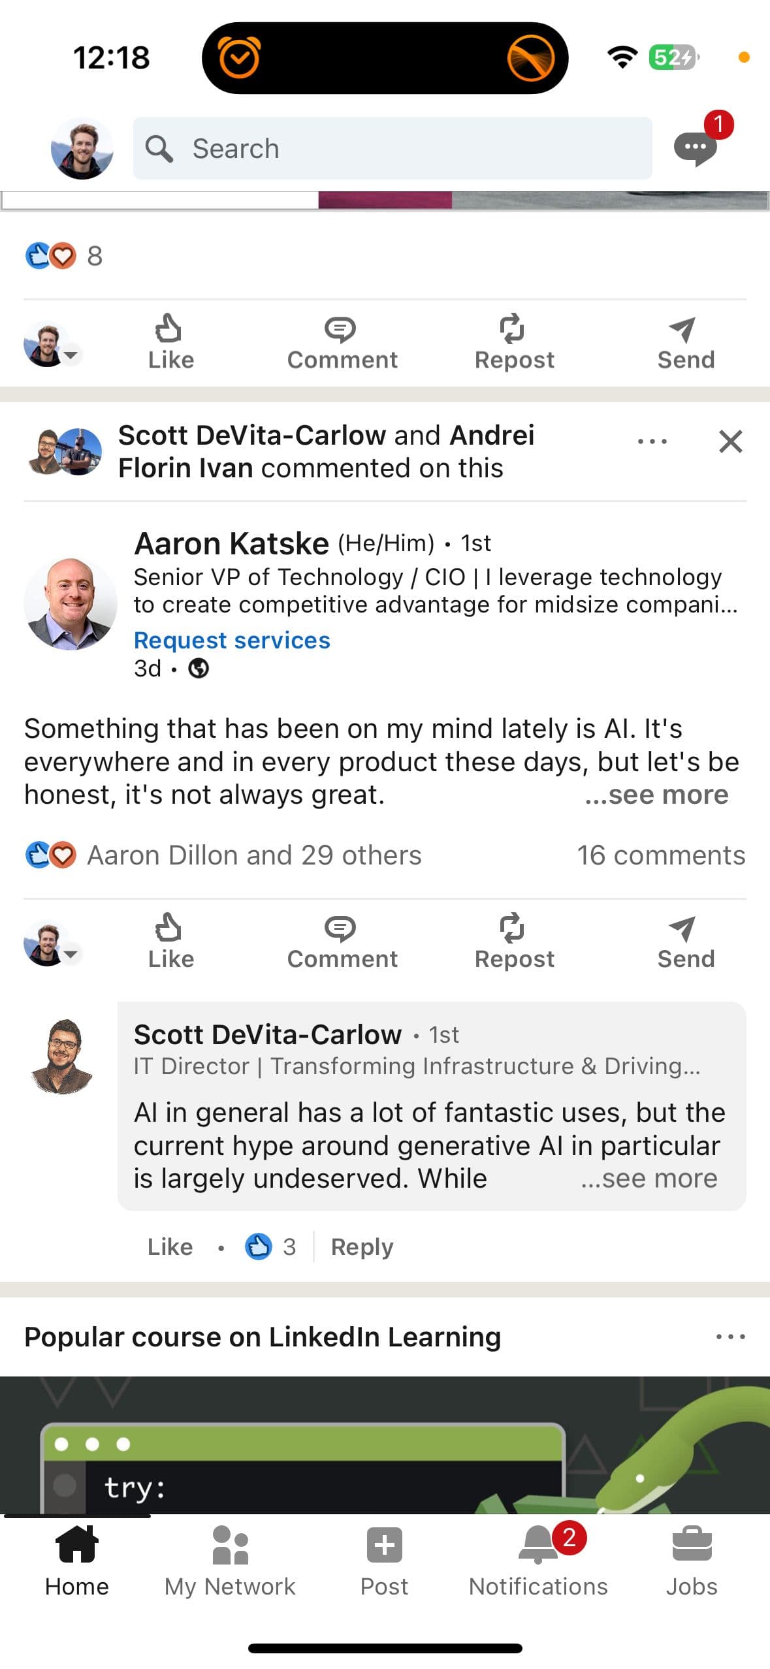Tap the reactions icon on Scott's comment

259,1246
